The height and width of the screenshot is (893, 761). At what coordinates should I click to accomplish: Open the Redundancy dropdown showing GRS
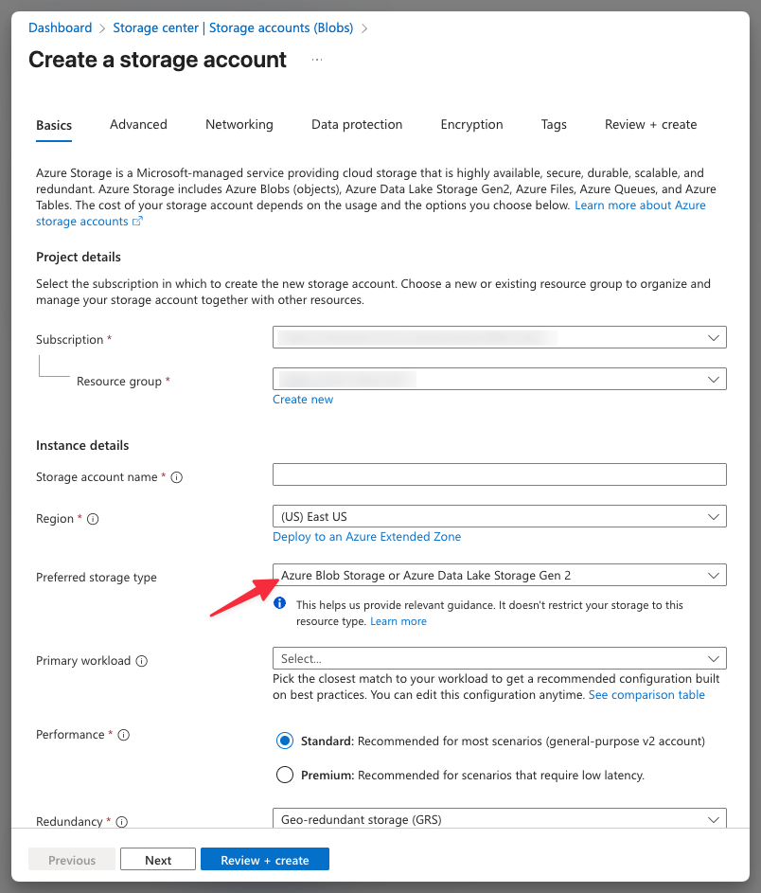pyautogui.click(x=499, y=819)
